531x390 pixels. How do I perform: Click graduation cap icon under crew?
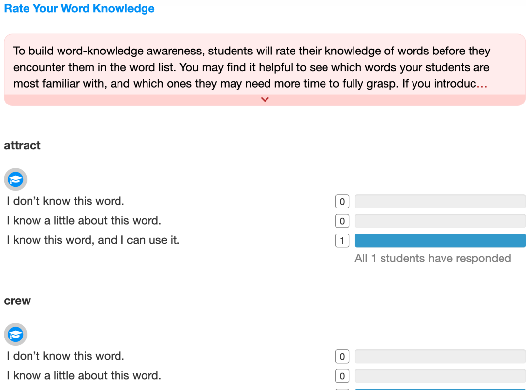click(x=16, y=335)
